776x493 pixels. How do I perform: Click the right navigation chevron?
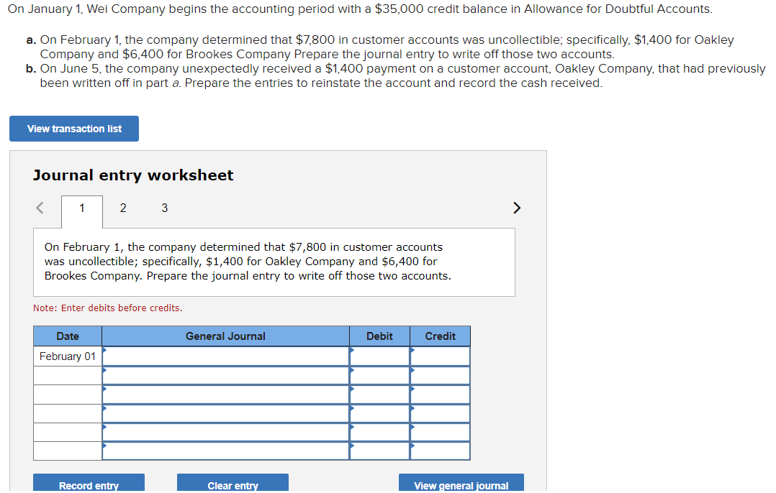tap(516, 207)
